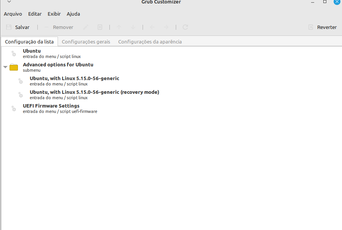
Task: Collapse the Advanced options for Ubuntu submenu
Action: pos(5,67)
